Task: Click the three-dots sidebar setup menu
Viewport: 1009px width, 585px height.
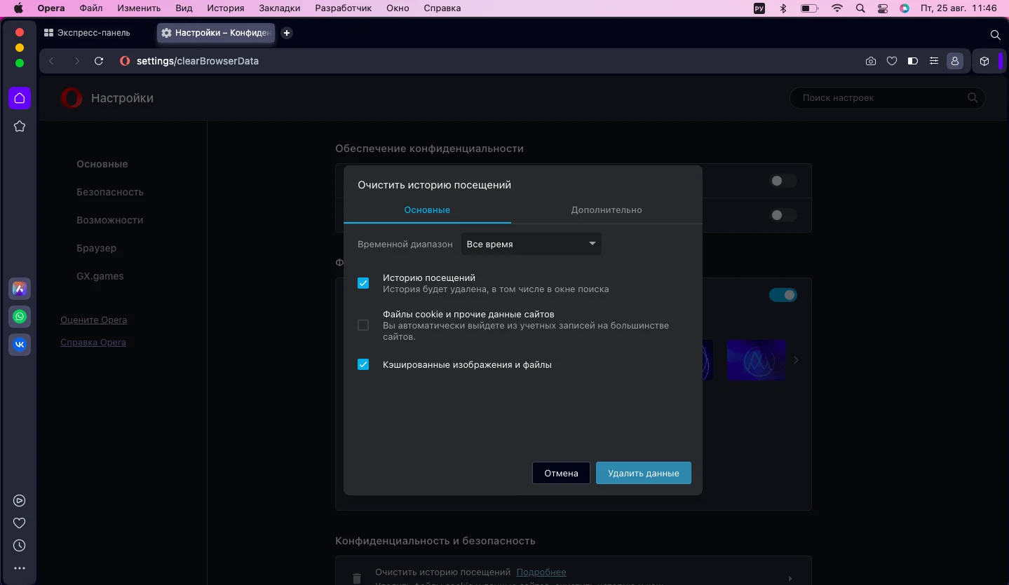Action: coord(20,568)
